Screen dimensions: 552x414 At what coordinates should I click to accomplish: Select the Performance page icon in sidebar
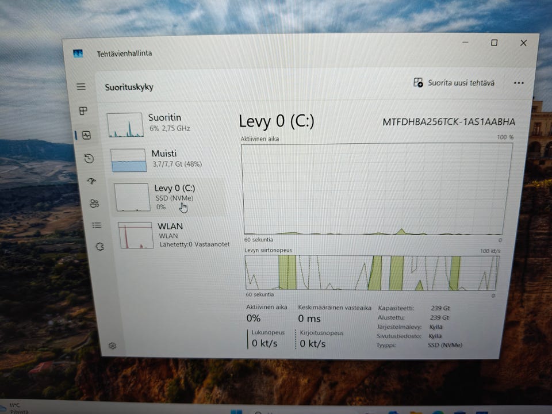point(86,135)
